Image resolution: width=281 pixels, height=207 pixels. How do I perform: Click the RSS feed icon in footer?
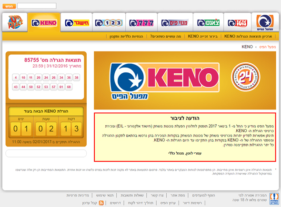tap(101, 203)
